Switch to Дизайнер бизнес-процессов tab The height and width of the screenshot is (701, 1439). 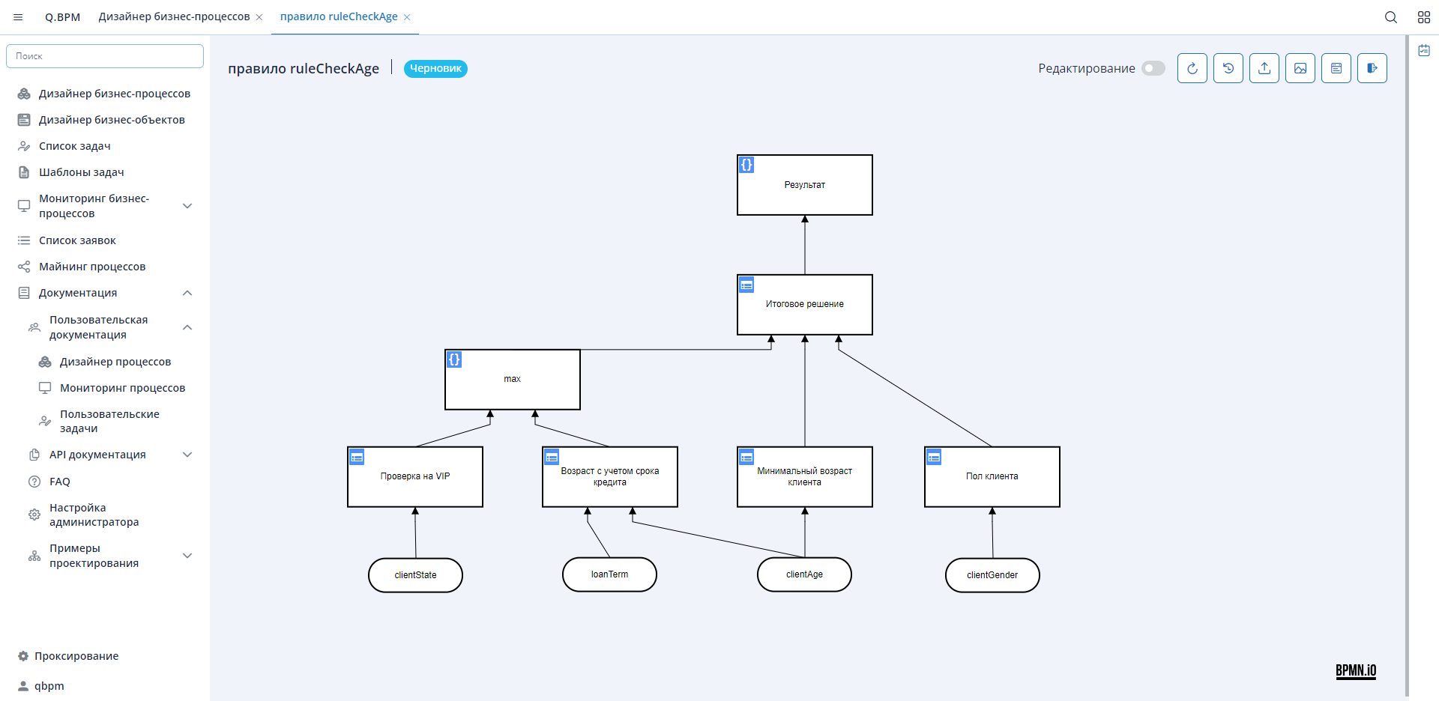point(174,17)
